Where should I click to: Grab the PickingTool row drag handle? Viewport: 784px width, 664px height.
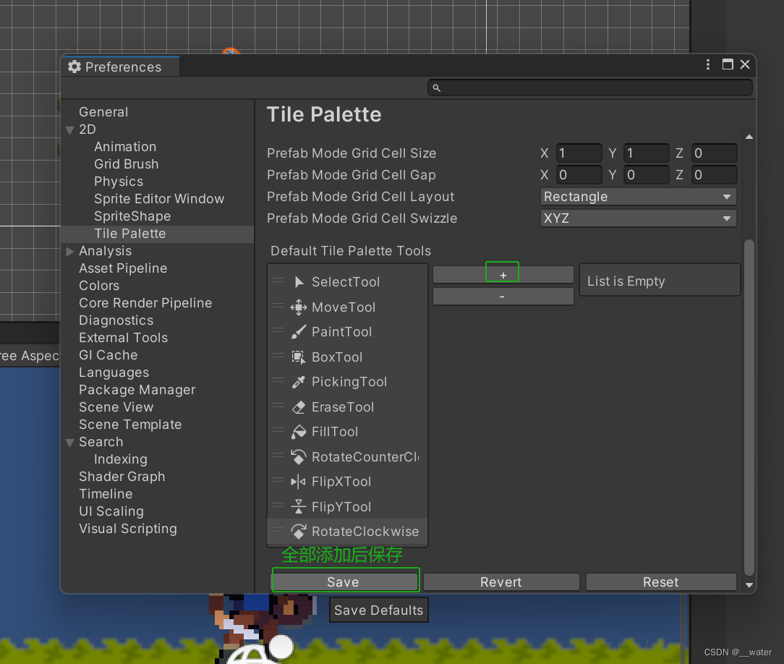pyautogui.click(x=278, y=380)
